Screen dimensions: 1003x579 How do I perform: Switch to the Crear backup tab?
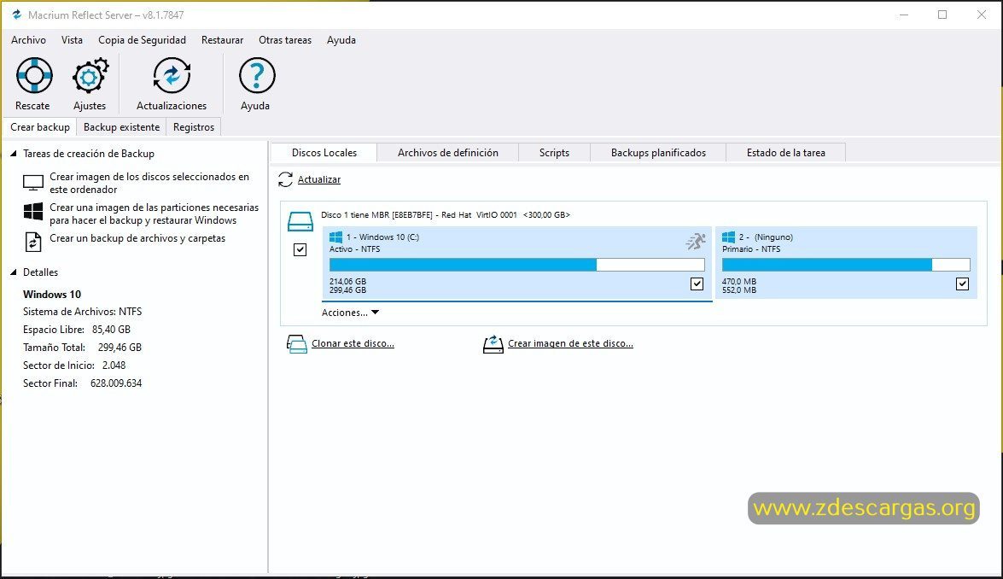coord(39,126)
